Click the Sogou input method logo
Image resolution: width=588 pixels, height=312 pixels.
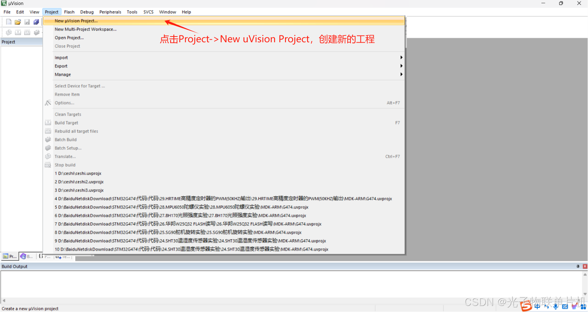pos(526,306)
